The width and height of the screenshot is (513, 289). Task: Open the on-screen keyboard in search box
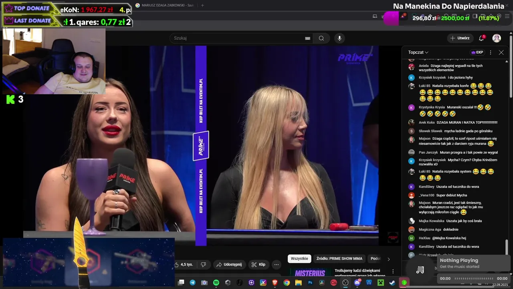[x=307, y=38]
